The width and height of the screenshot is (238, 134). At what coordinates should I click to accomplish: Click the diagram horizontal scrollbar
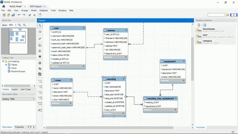(109, 127)
